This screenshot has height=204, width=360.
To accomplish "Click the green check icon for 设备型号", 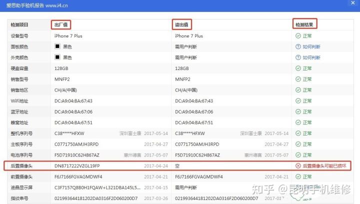I will pos(298,36).
